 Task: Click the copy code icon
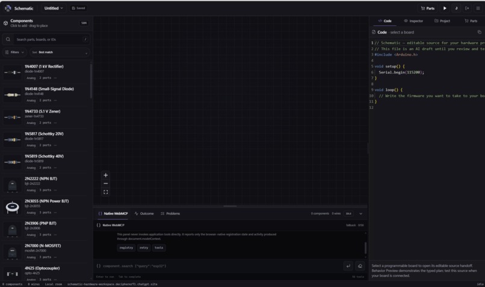480,32
